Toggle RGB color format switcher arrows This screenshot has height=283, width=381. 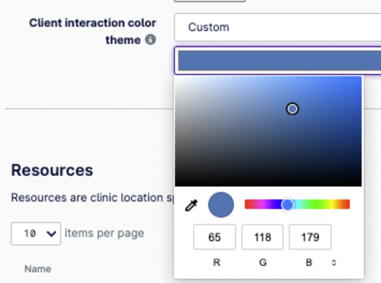coord(334,263)
